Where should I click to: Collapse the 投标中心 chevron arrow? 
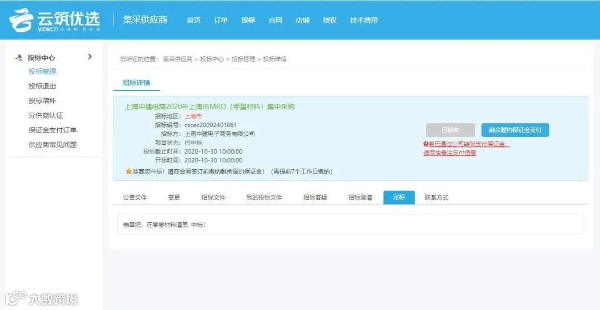tap(90, 57)
